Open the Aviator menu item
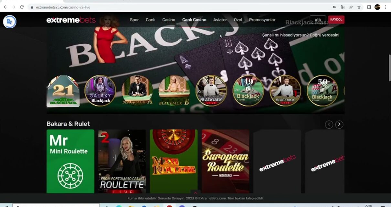The width and height of the screenshot is (391, 207). pos(220,20)
